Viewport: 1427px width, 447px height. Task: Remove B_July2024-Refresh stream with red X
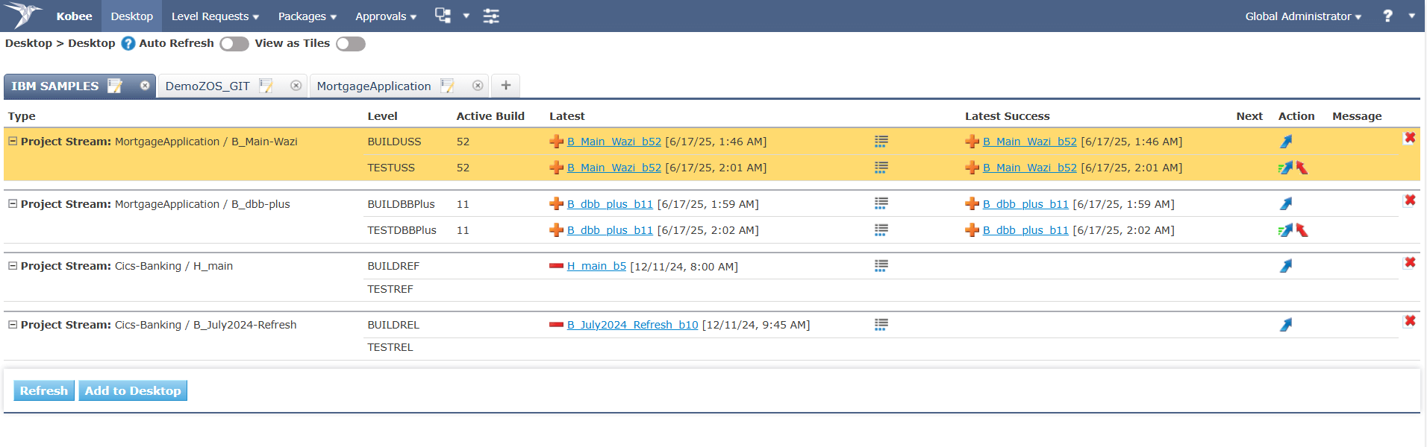[1410, 321]
